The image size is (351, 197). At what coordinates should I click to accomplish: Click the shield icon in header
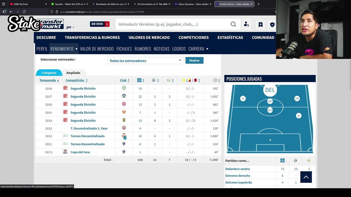pos(272,25)
